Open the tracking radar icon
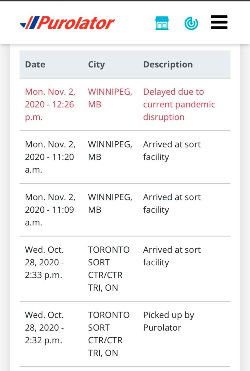 191,23
